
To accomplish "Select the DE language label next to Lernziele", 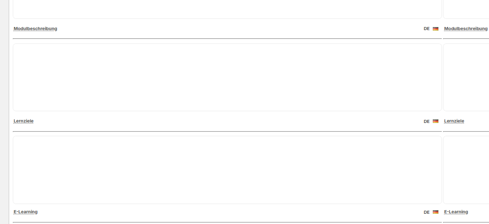I will tap(426, 121).
